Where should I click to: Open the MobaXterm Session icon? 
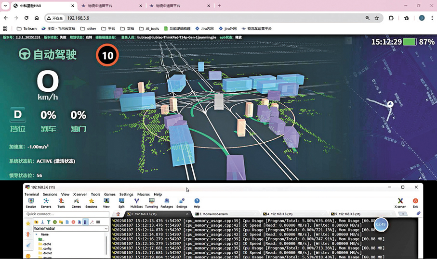point(31,201)
